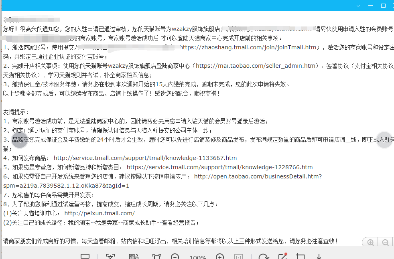Click the text '届时您可以先进行店铺装修及商品发布'
The width and height of the screenshot is (394, 259).
(196, 140)
